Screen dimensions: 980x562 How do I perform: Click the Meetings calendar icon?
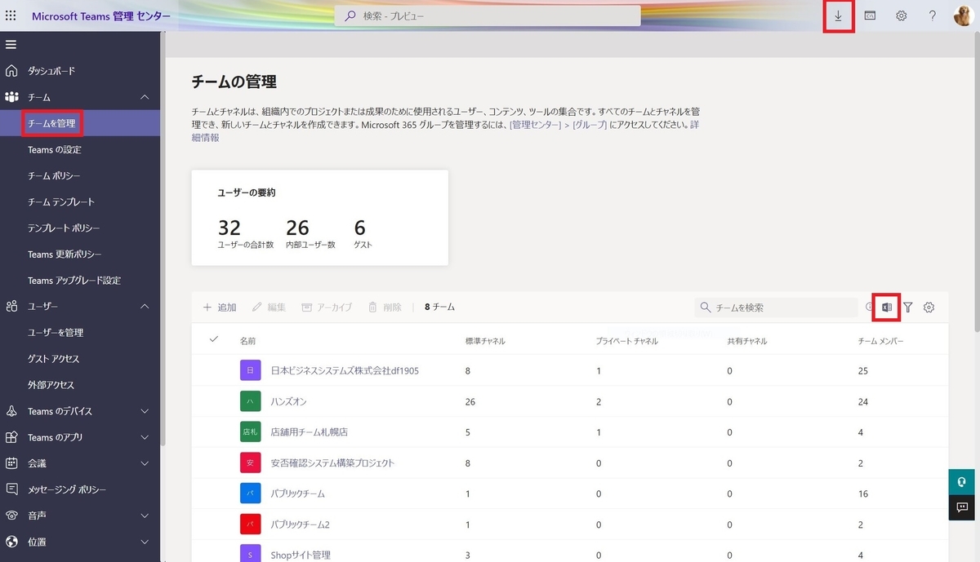click(x=11, y=463)
